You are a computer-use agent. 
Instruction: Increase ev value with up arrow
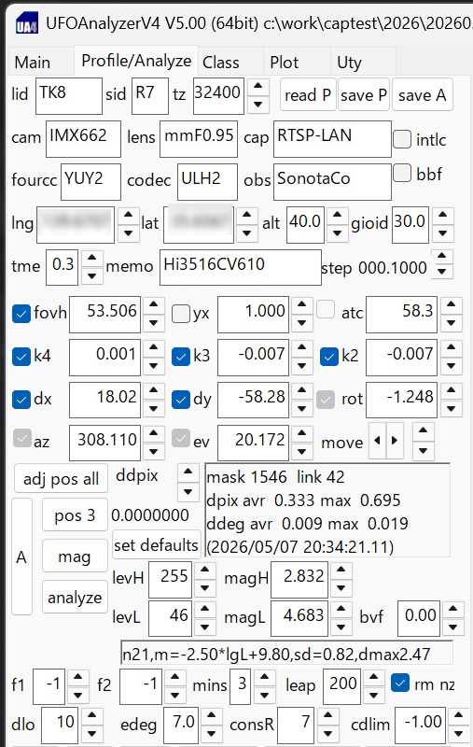[x=301, y=433]
